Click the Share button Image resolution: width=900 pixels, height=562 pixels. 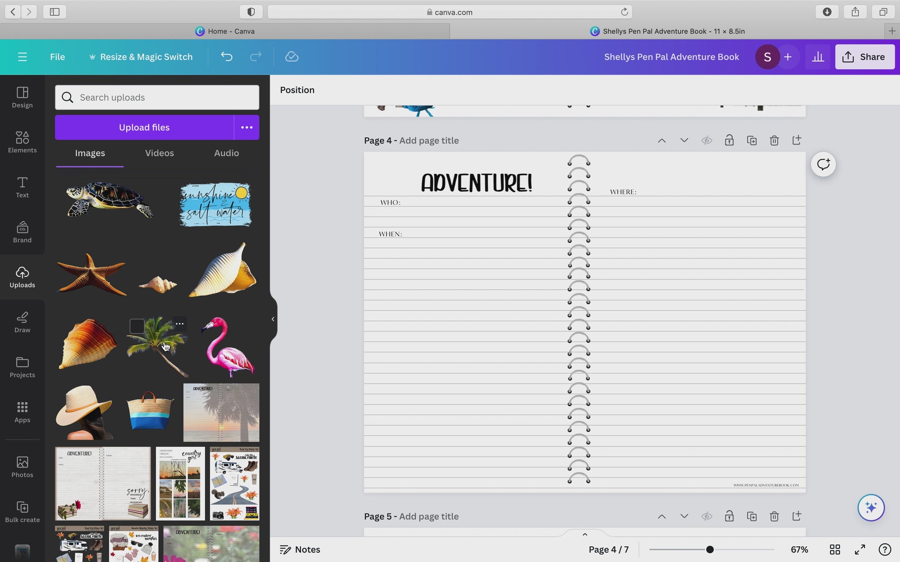[864, 57]
